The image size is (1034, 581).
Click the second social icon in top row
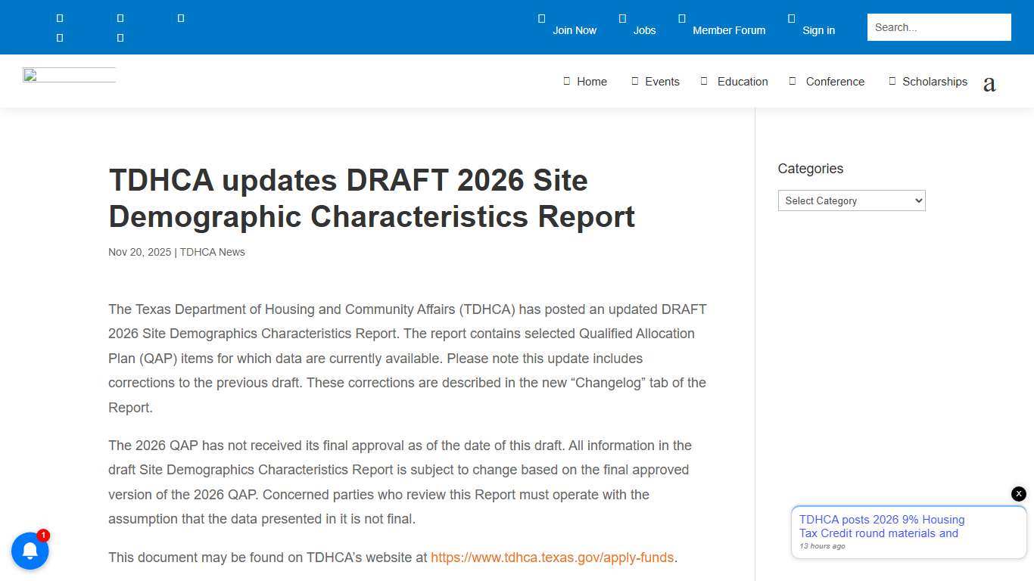(120, 17)
